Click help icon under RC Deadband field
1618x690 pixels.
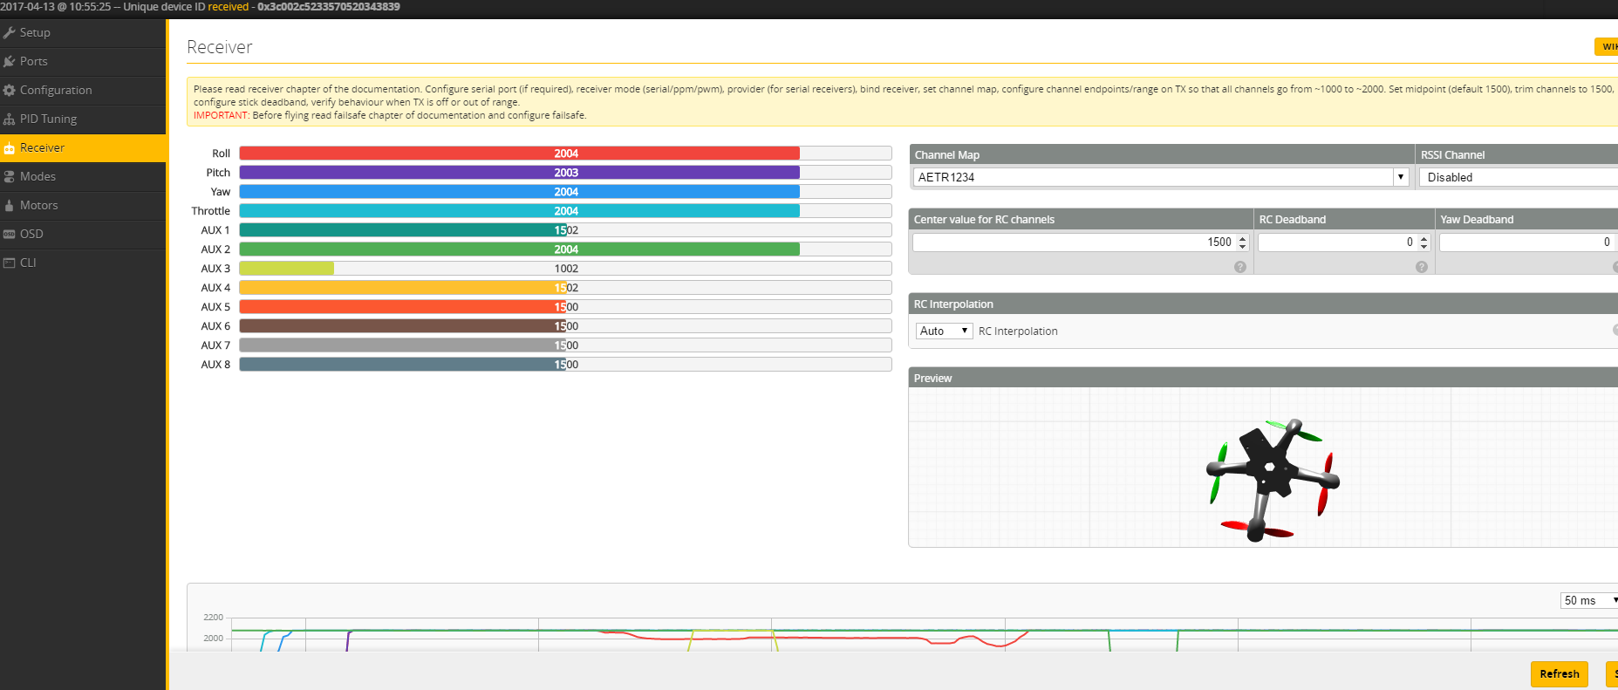coord(1422,267)
